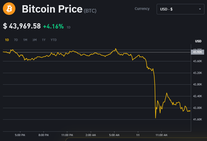Click the 42.00K price axis label
Viewport: 207px width, 141px height.
pyautogui.click(x=198, y=108)
